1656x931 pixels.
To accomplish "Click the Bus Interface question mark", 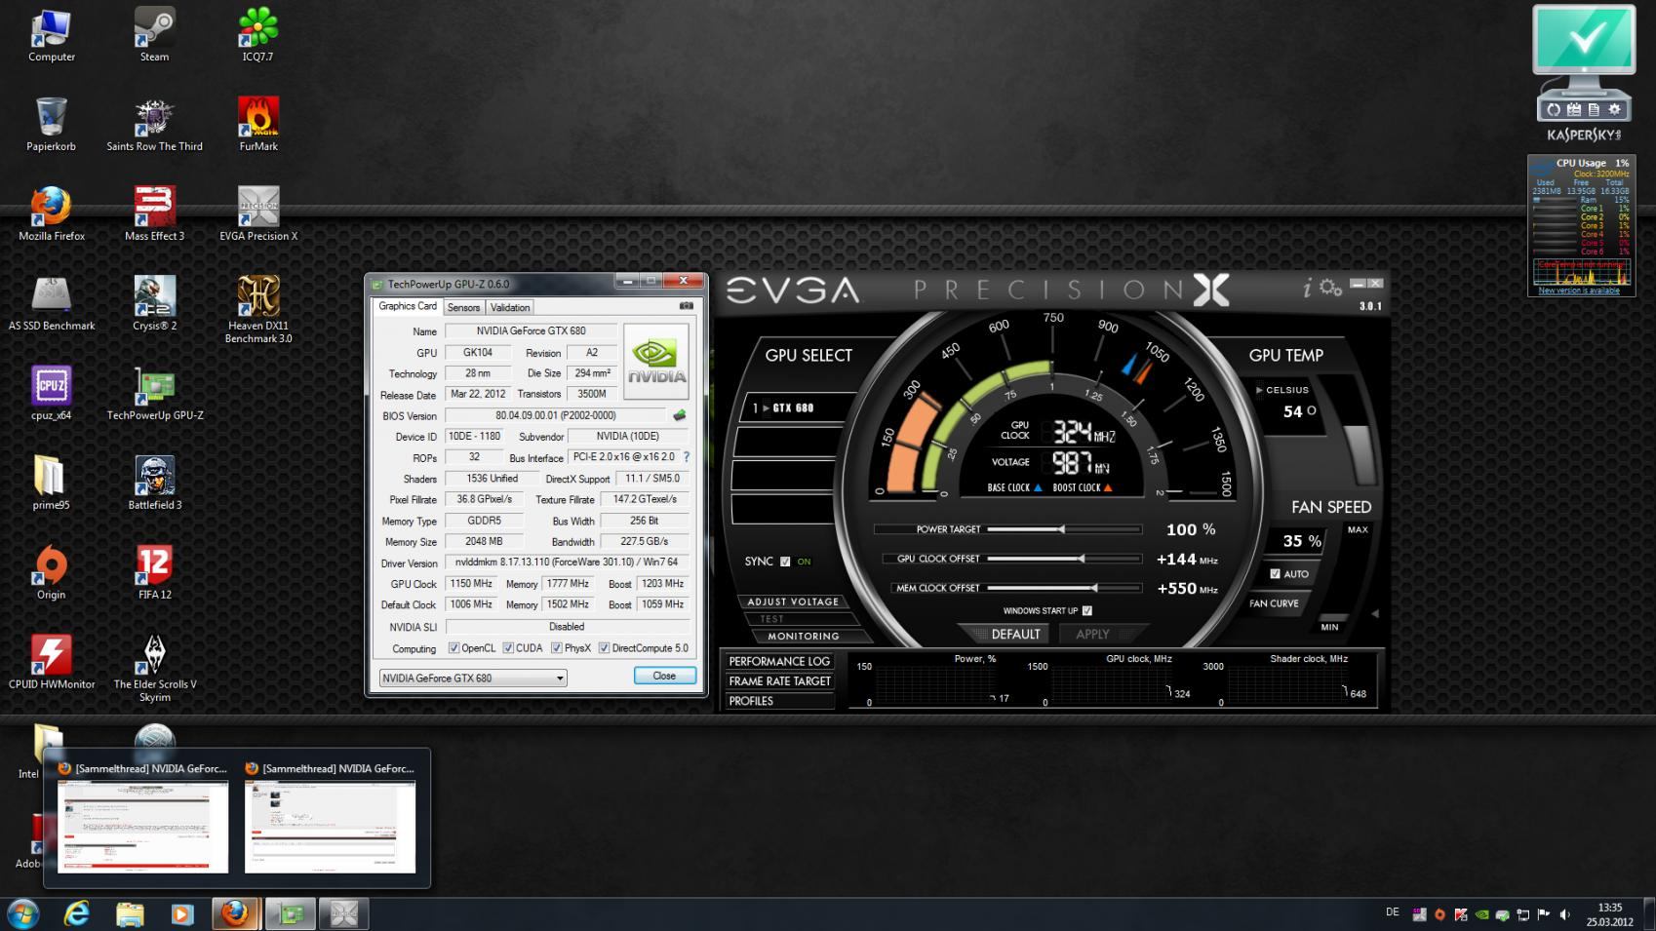I will tap(687, 456).
